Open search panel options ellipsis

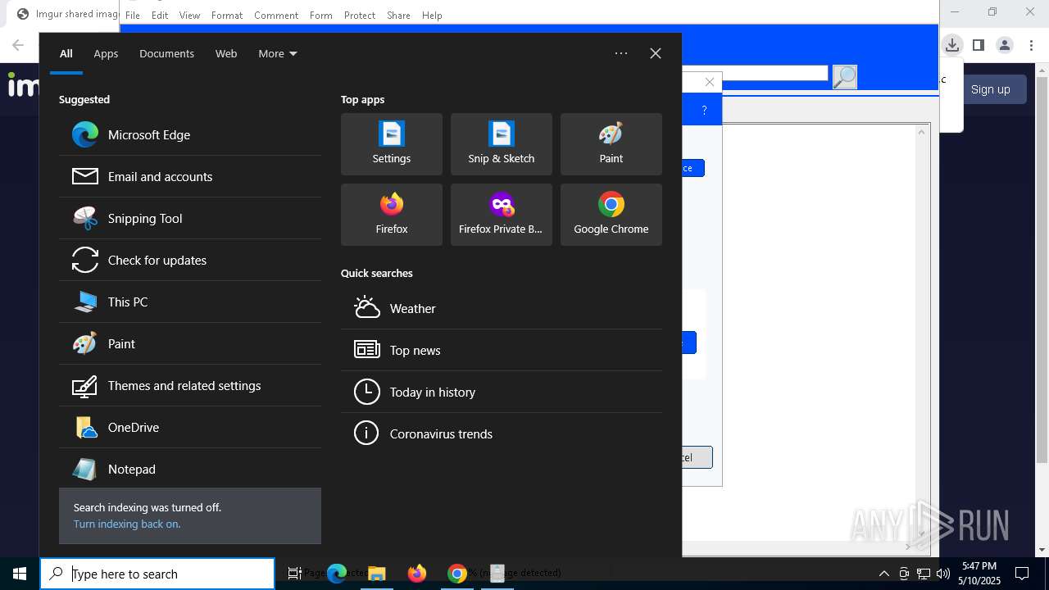[621, 53]
